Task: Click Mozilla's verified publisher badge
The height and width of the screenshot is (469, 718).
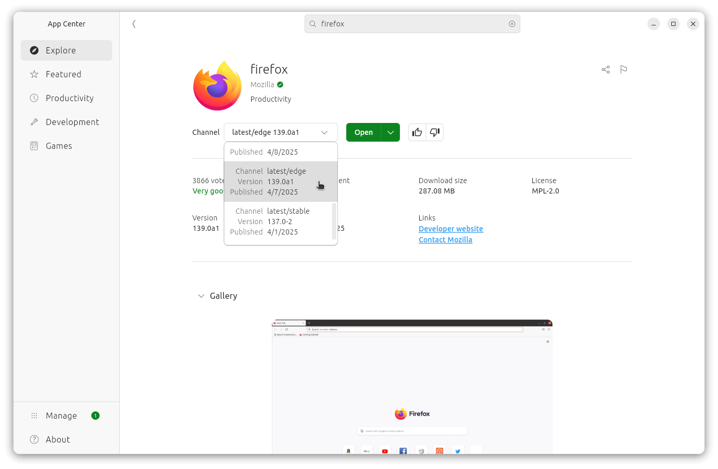Action: point(280,84)
